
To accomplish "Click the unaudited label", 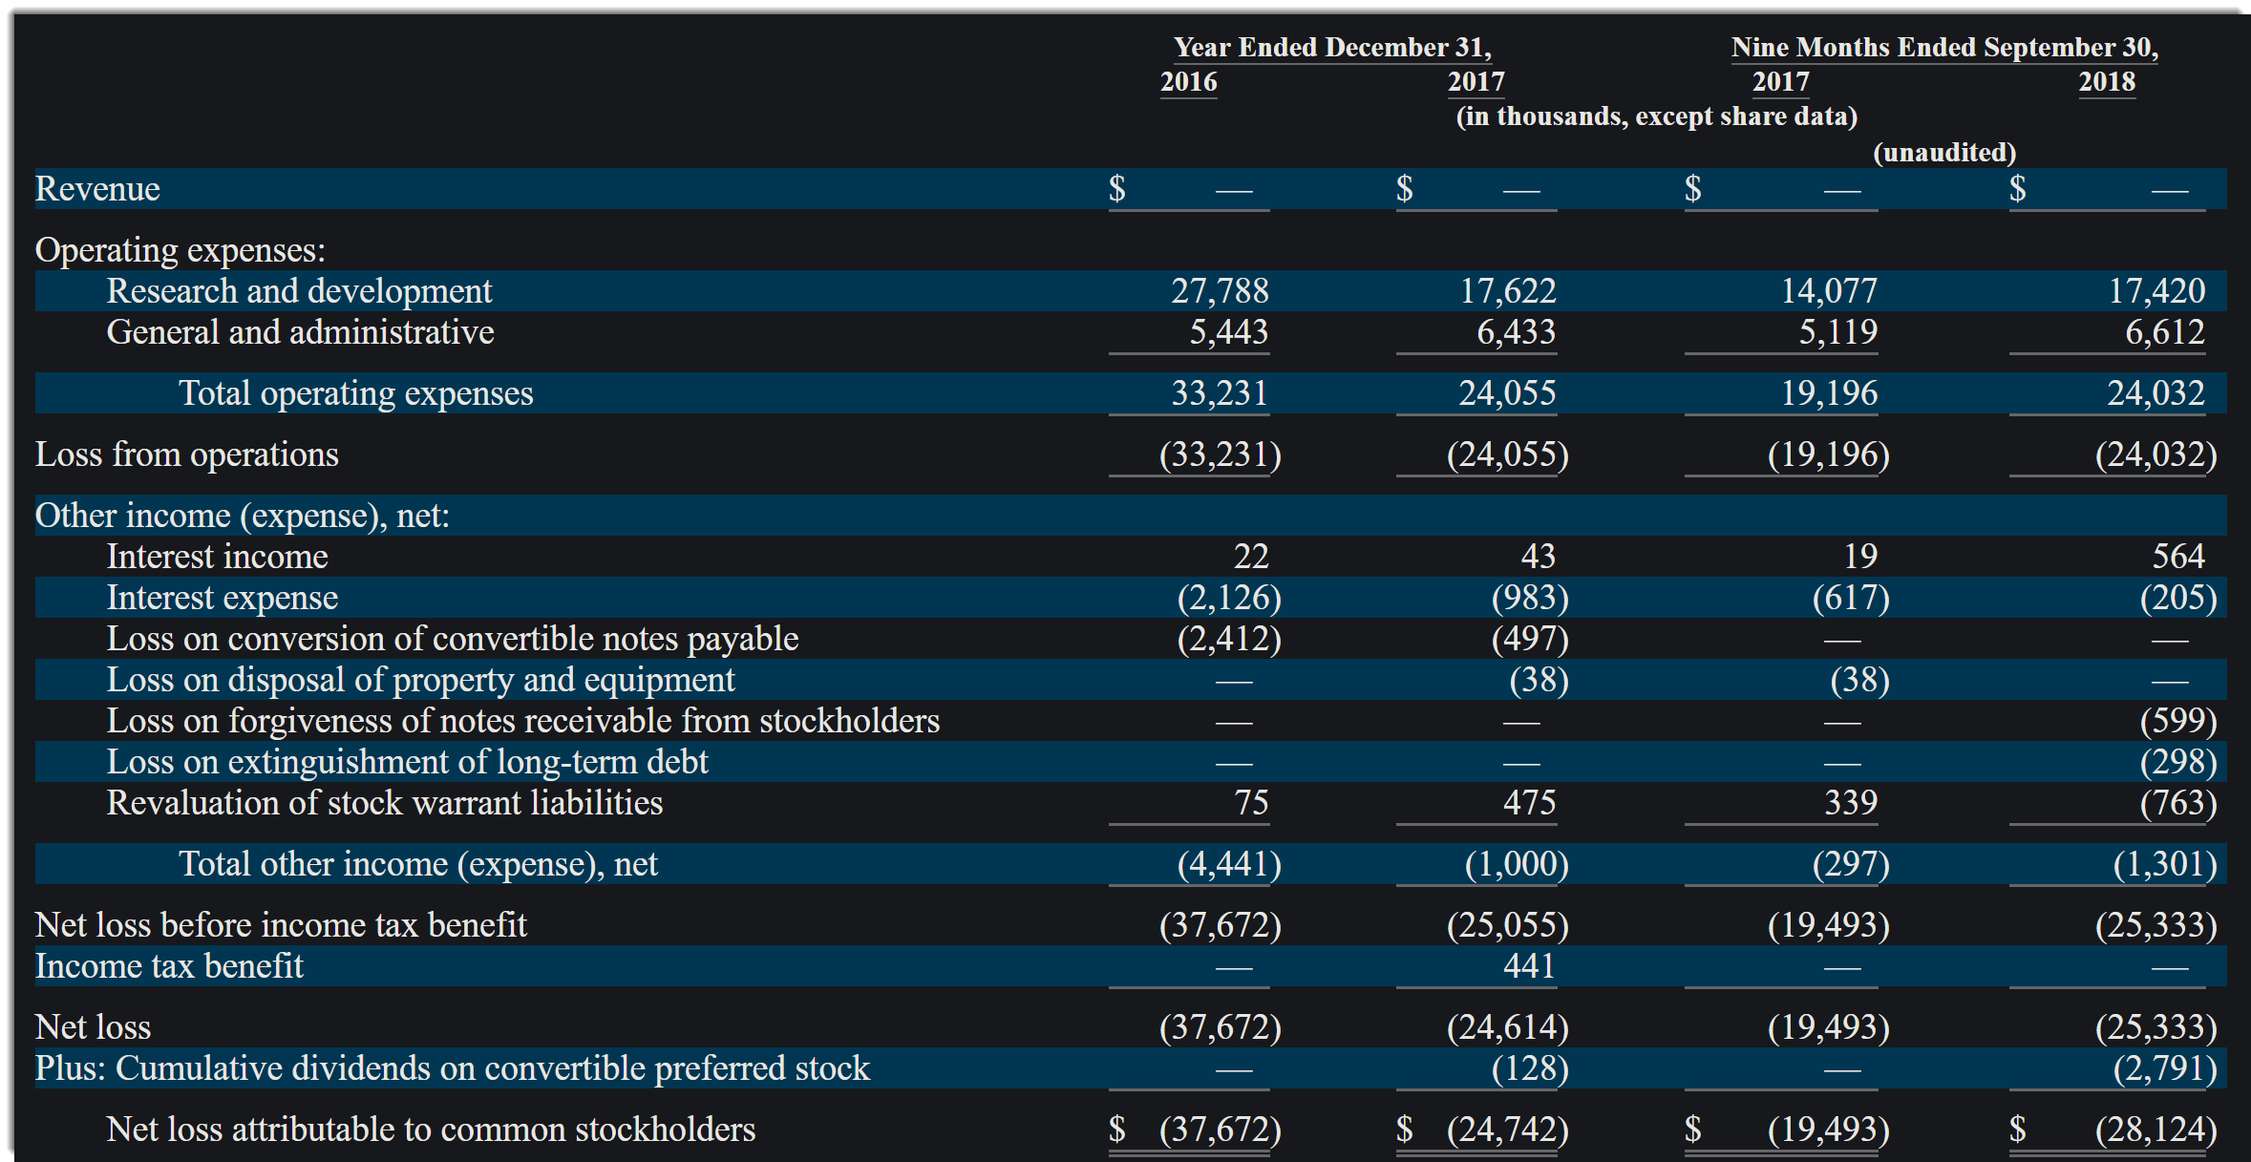I will tap(1944, 153).
